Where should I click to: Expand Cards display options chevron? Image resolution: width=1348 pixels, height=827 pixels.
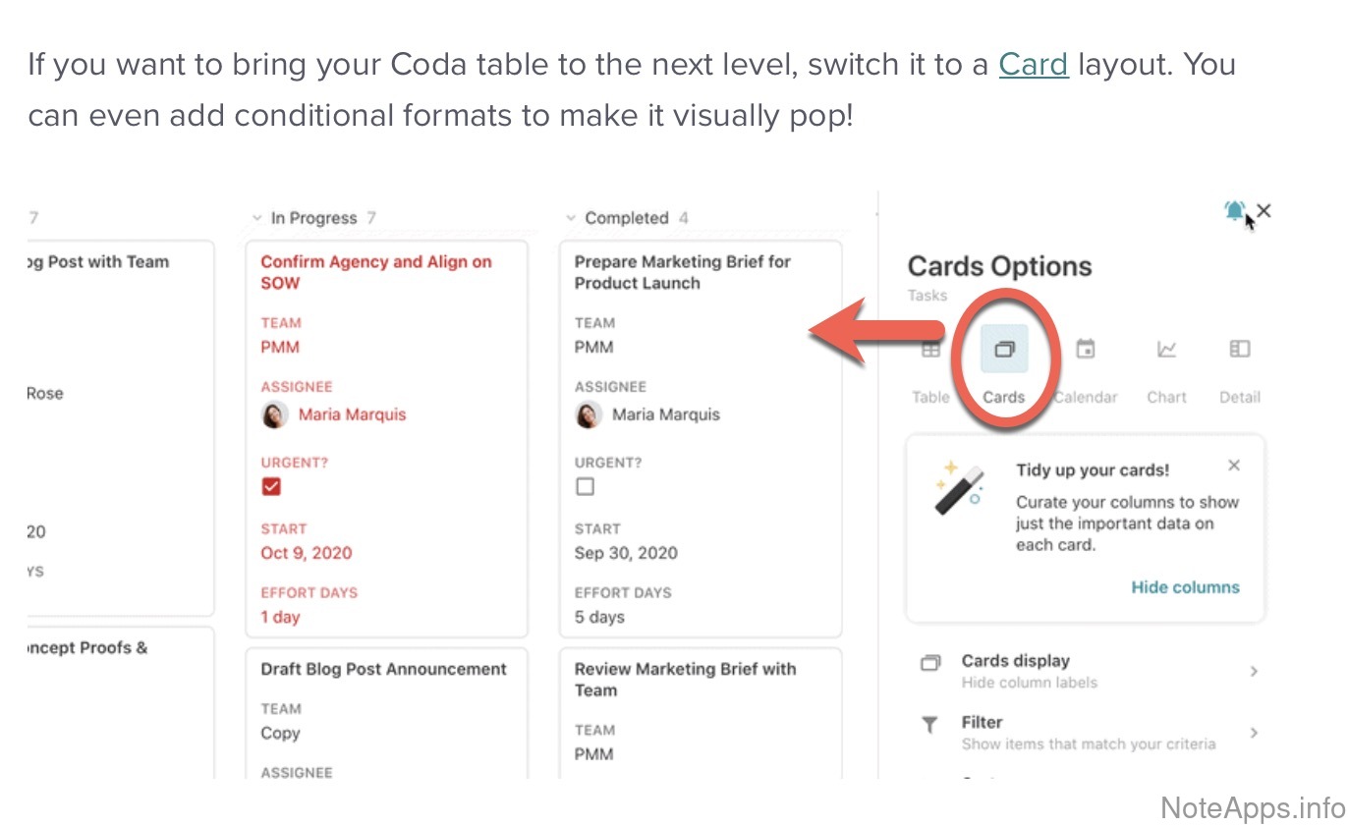(x=1254, y=672)
